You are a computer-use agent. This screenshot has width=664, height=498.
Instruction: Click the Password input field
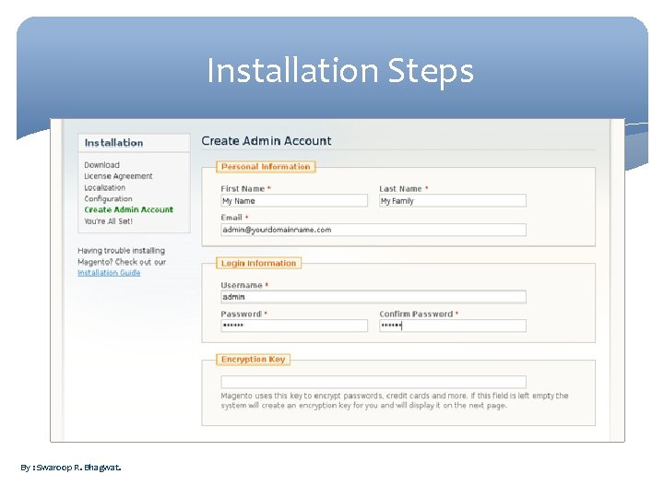click(294, 326)
